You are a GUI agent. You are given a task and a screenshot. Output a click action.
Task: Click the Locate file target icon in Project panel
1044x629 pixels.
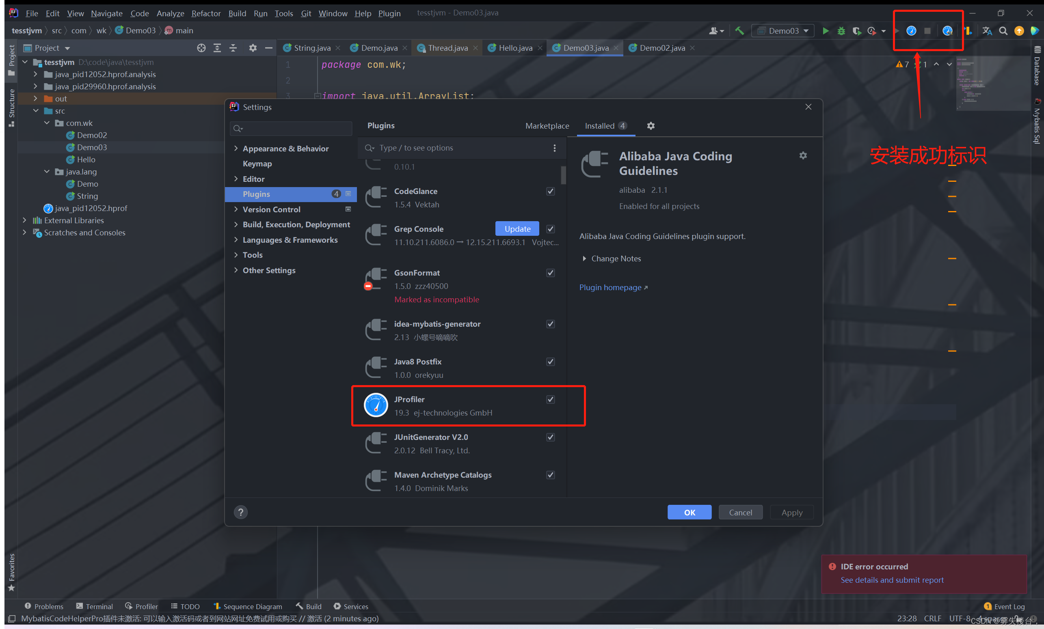click(201, 48)
